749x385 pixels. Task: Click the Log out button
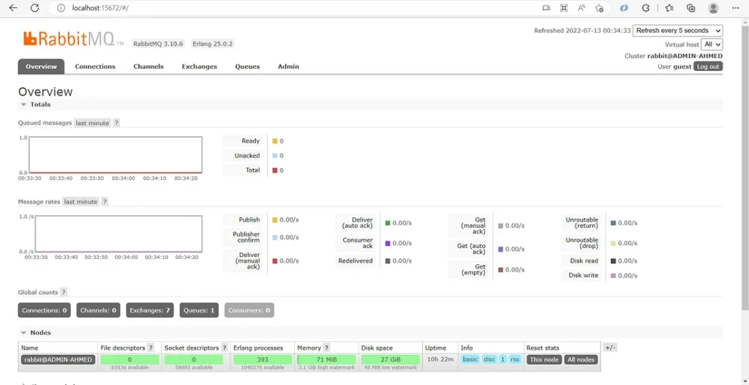[x=707, y=67]
